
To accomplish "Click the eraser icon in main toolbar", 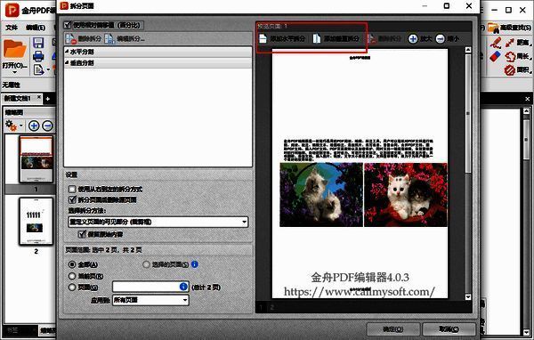I will [x=496, y=56].
